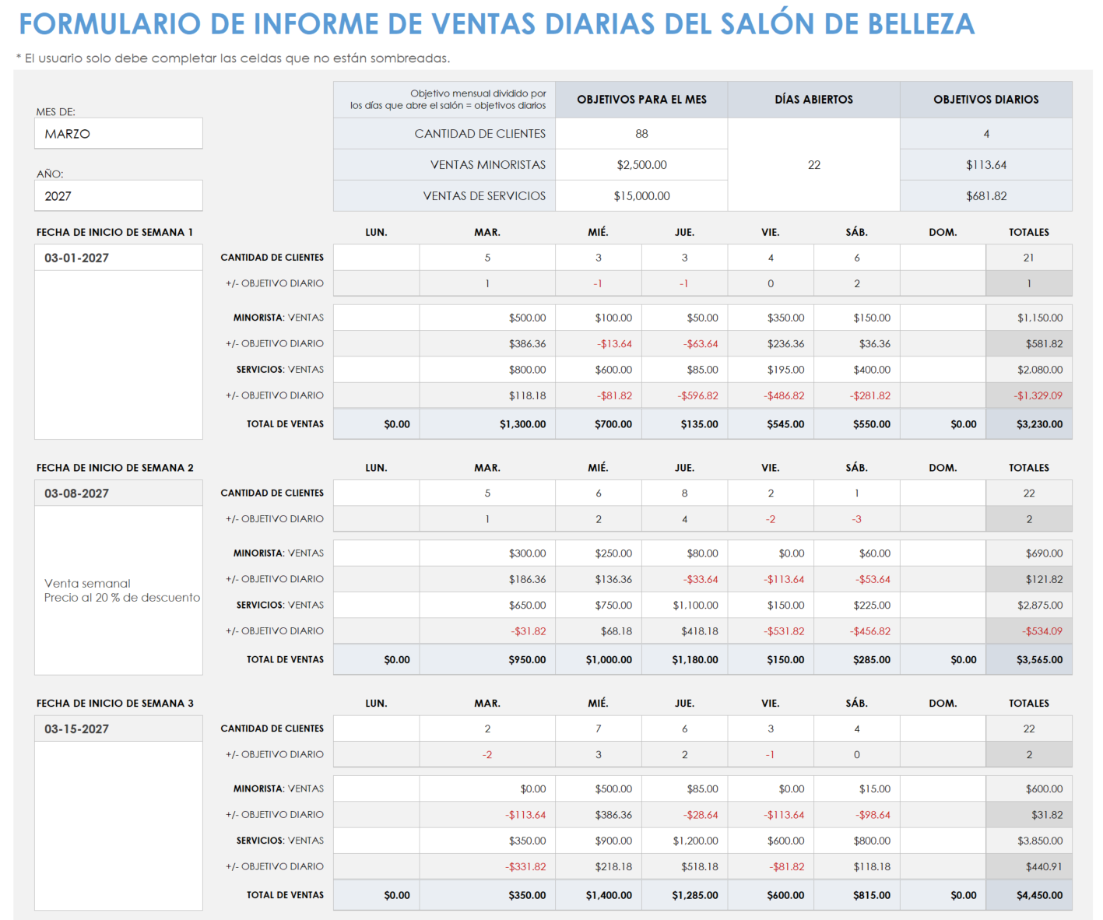Image resolution: width=1103 pixels, height=920 pixels.
Task: Select week 1 total sales $3,230.00
Action: tap(1029, 424)
